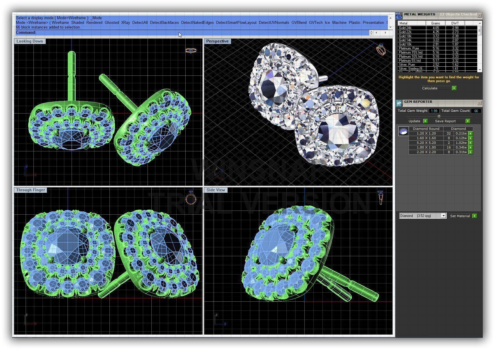Click the Gem Reporter panel icon
Image resolution: width=495 pixels, height=350 pixels.
(399, 103)
